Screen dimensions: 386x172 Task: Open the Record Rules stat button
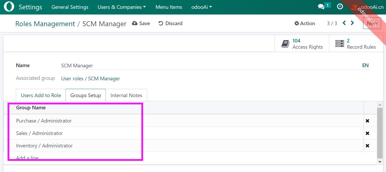pyautogui.click(x=356, y=44)
